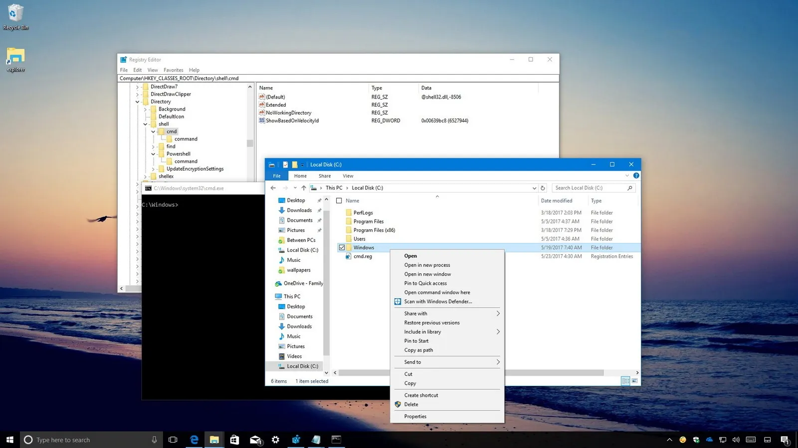Collapse the Directory key in registry tree

pyautogui.click(x=137, y=102)
